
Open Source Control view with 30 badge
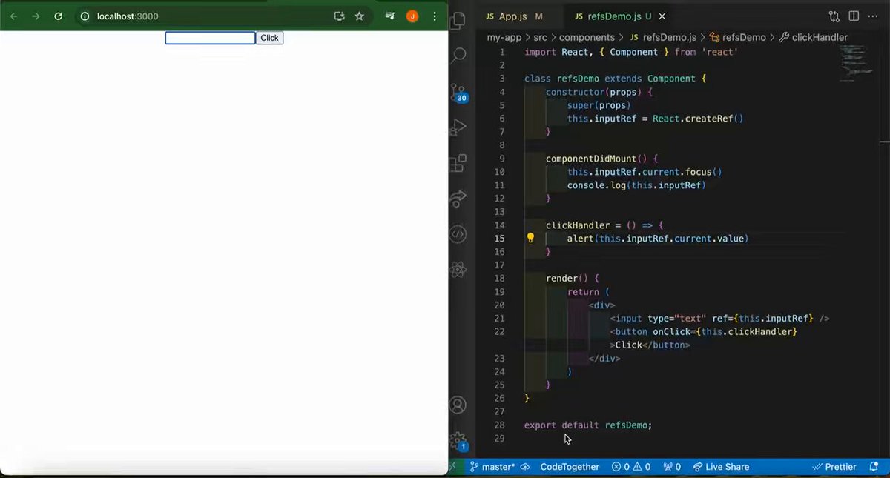point(458,91)
